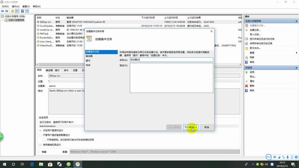Open Microsoft Edge from the taskbar

click(x=32, y=164)
